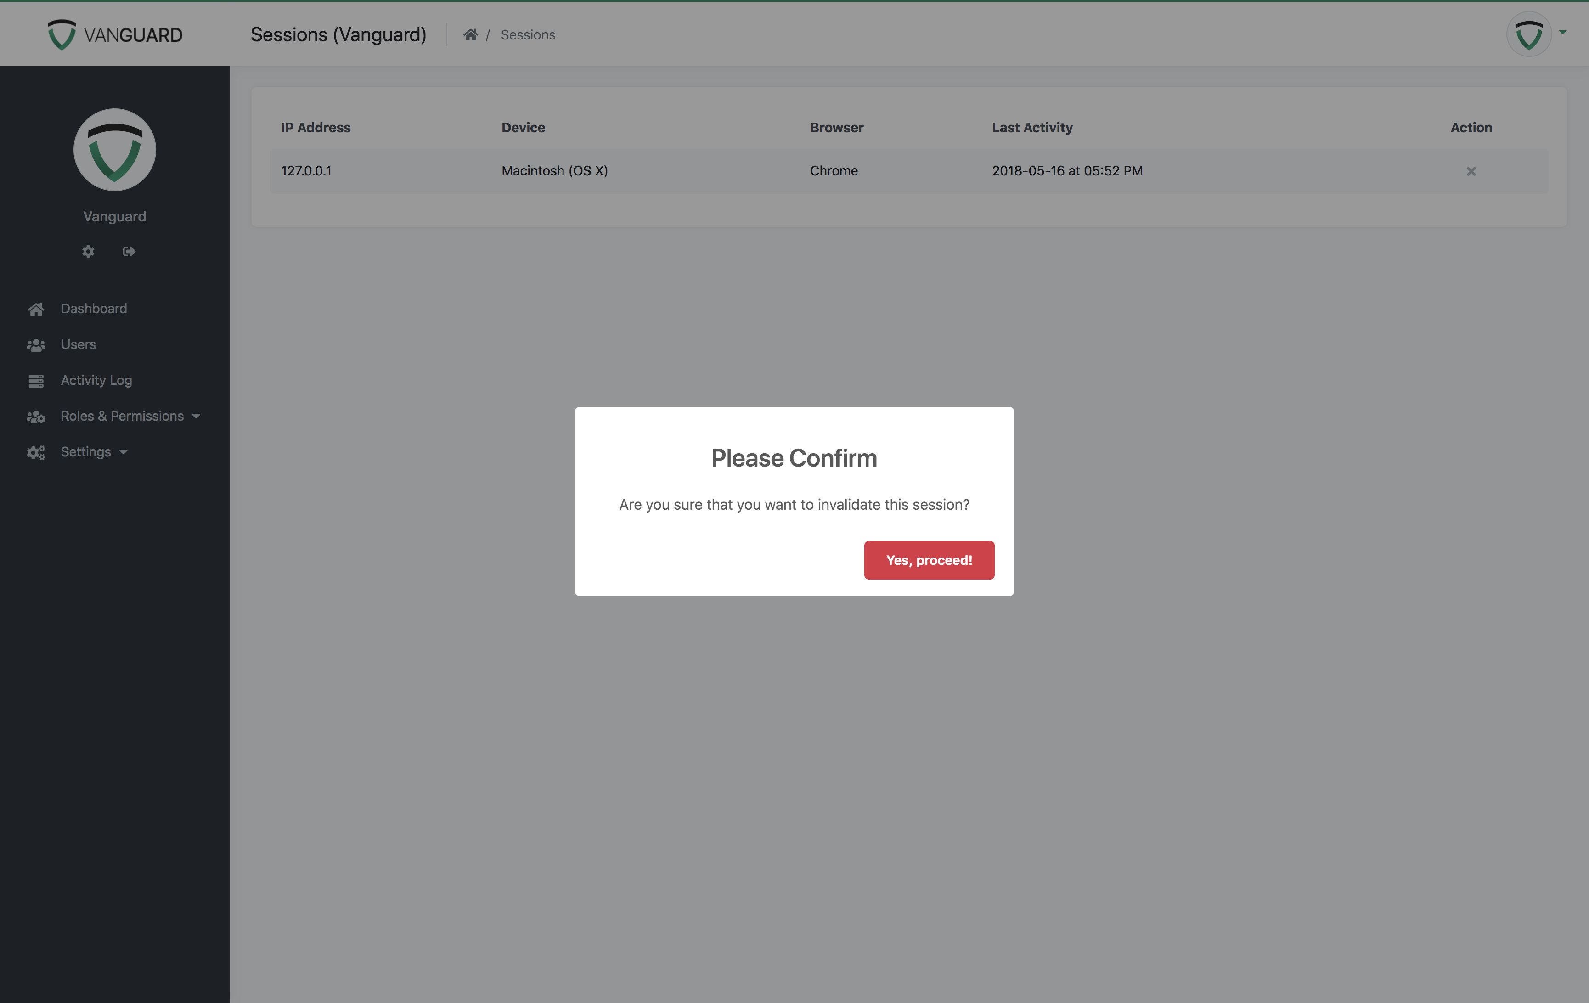This screenshot has height=1003, width=1589.
Task: Click the Sessions (Vanguard) page title
Action: point(338,34)
